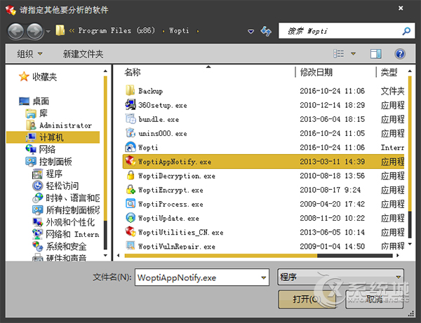Select 库 in the navigation pane
Image resolution: width=421 pixels, height=323 pixels.
pyautogui.click(x=44, y=113)
